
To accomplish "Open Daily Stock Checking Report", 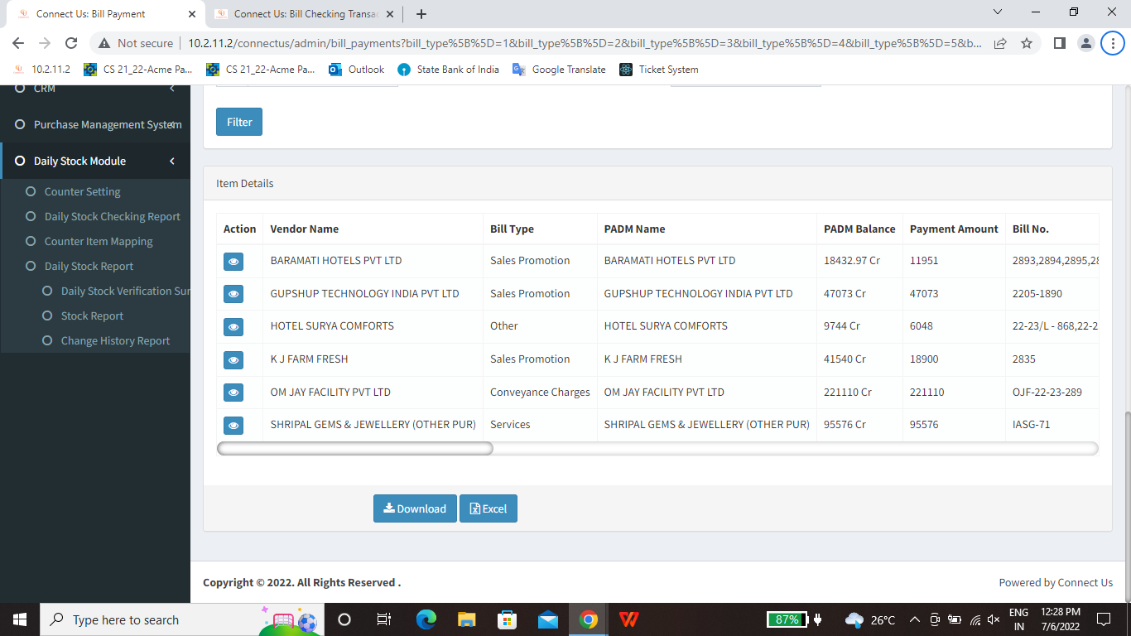I will (x=112, y=216).
